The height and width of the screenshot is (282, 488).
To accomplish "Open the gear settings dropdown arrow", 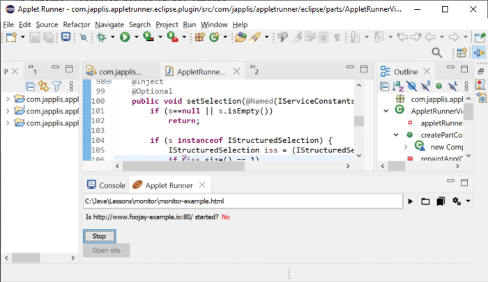I will pyautogui.click(x=468, y=201).
